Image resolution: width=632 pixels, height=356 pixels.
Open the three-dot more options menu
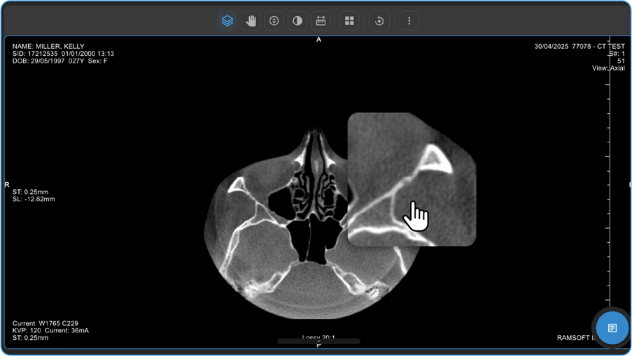[409, 21]
